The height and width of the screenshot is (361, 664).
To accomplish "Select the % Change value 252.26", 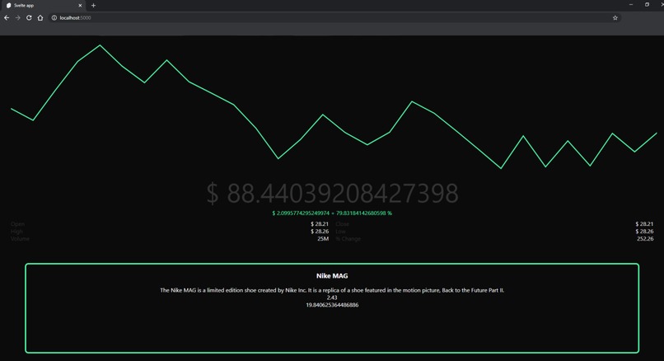I will tap(645, 239).
